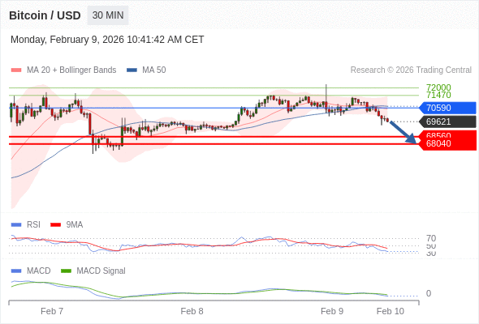Click the 71470 resistance level label

click(x=438, y=95)
